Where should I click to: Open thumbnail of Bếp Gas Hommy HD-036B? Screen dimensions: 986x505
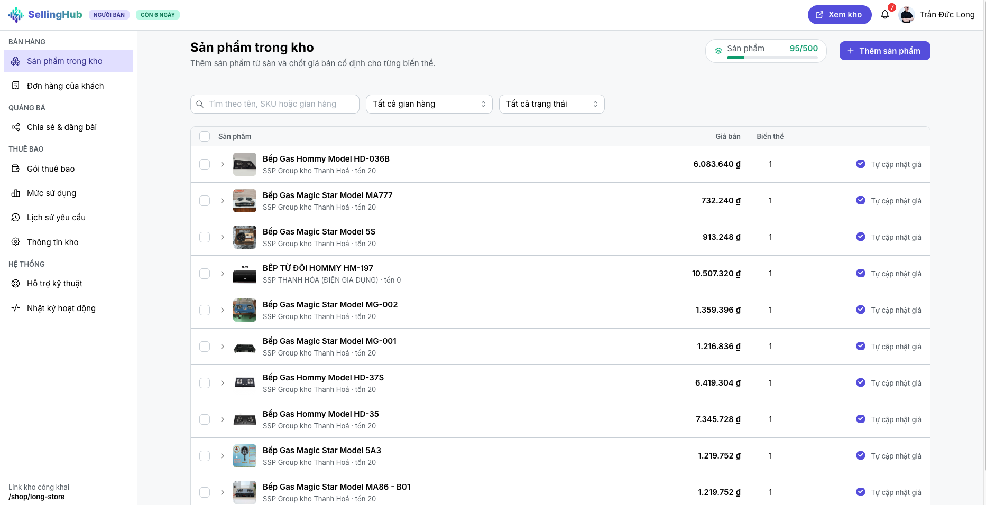click(x=245, y=164)
